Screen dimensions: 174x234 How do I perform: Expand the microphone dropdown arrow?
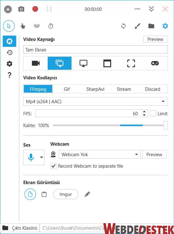pos(41,157)
